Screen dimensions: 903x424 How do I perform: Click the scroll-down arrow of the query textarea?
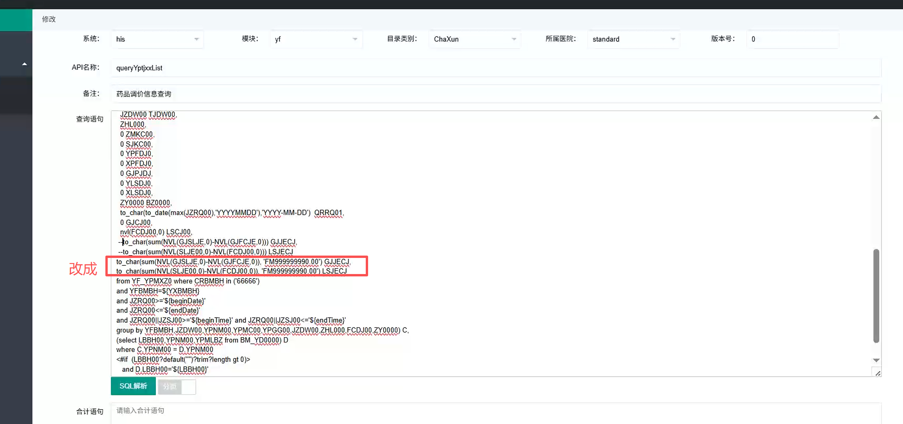pos(876,360)
